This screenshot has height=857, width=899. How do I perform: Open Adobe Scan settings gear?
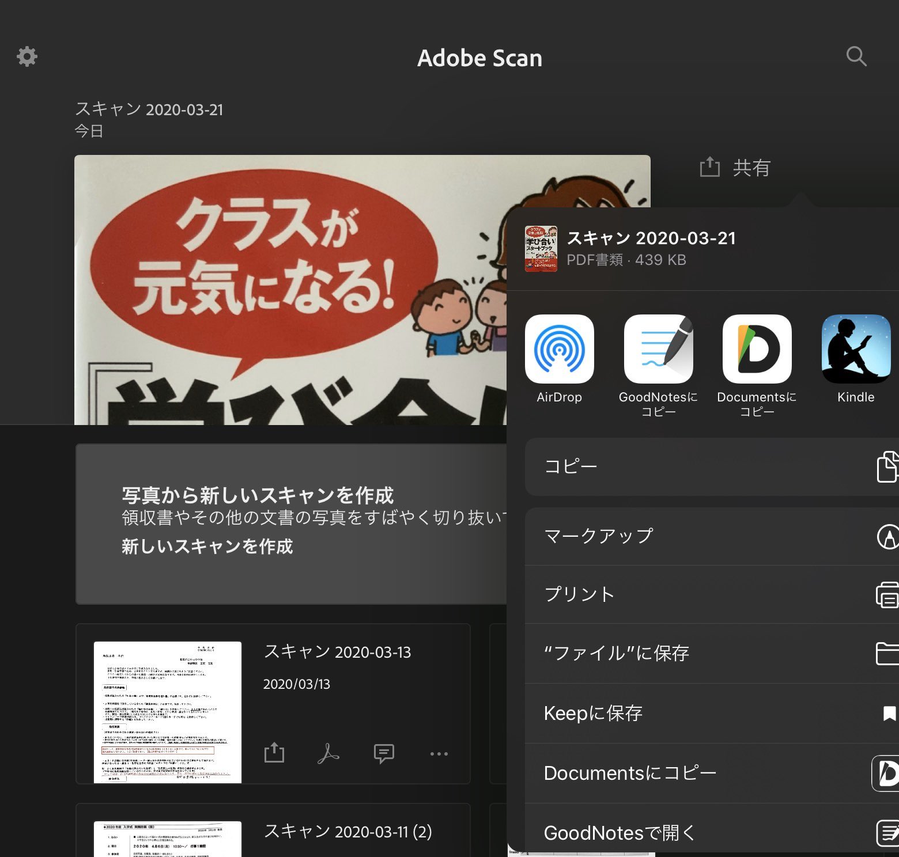[27, 56]
